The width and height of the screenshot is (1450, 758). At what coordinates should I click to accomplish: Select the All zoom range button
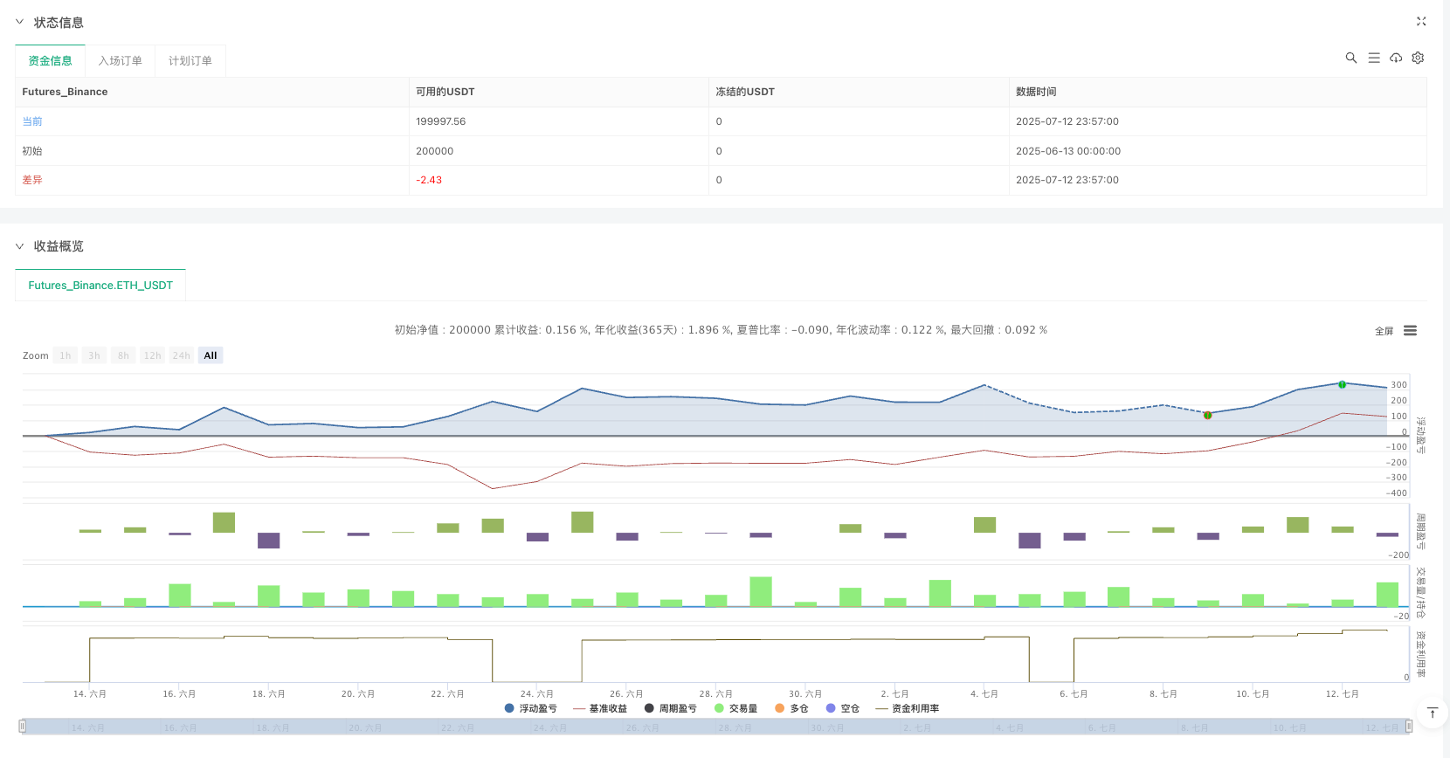tap(211, 355)
